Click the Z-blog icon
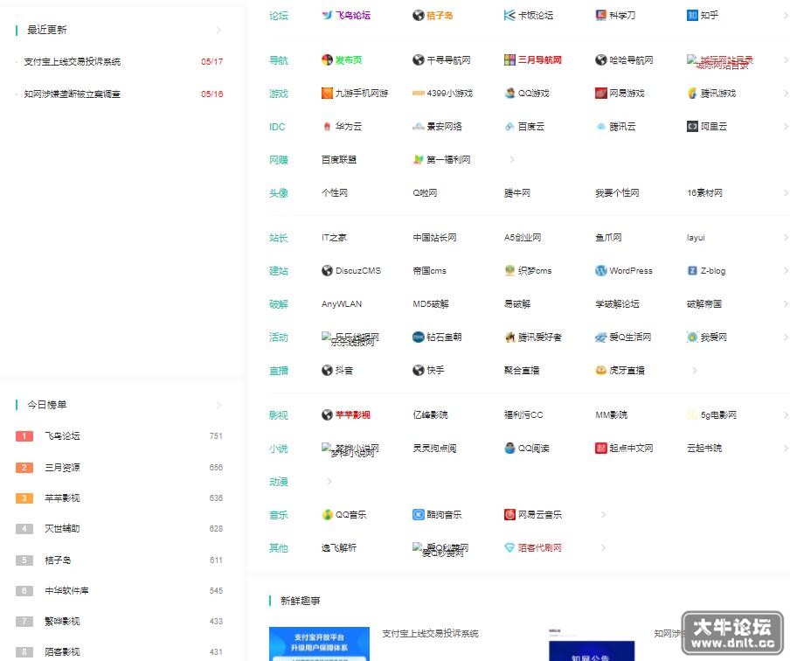Image resolution: width=790 pixels, height=661 pixels. (x=692, y=271)
